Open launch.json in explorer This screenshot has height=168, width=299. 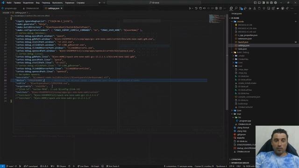(243, 42)
